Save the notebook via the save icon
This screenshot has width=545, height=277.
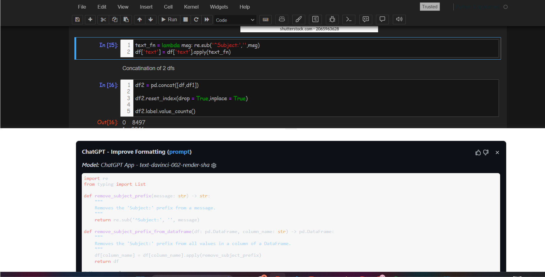point(77,19)
